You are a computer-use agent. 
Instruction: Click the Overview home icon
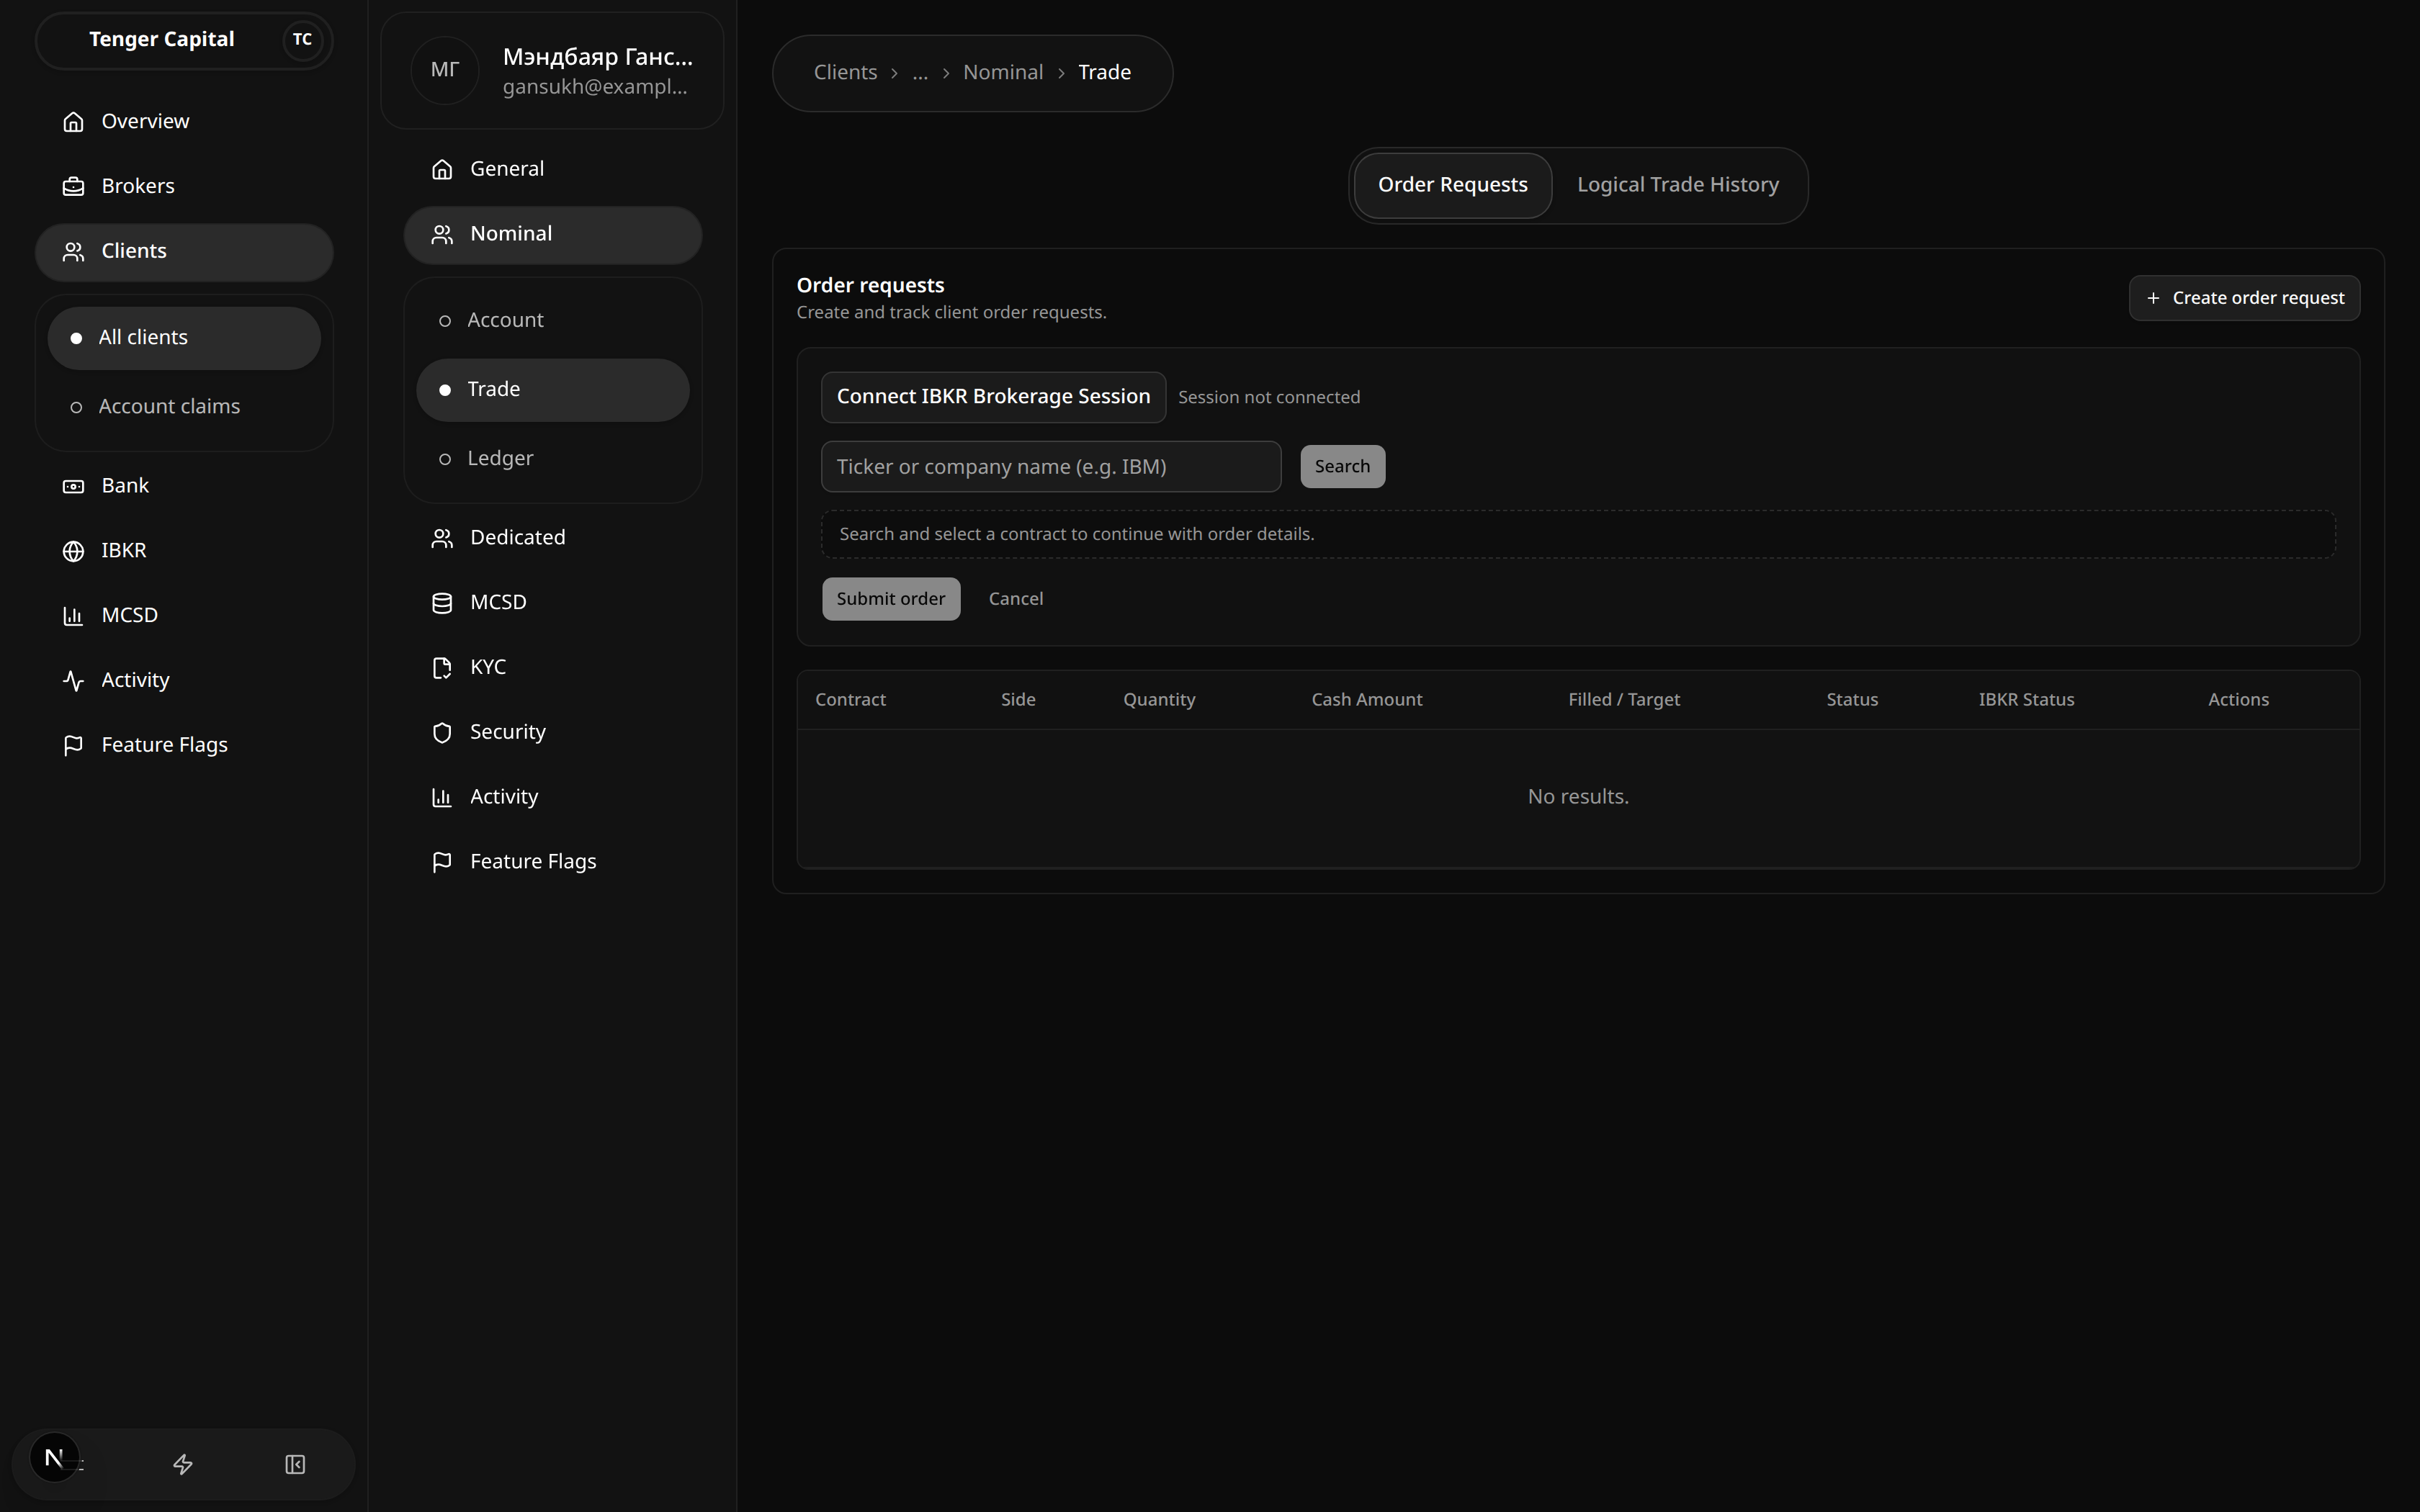[x=73, y=122]
